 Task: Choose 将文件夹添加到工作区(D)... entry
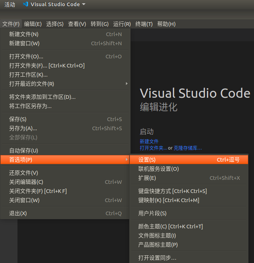click(66, 97)
